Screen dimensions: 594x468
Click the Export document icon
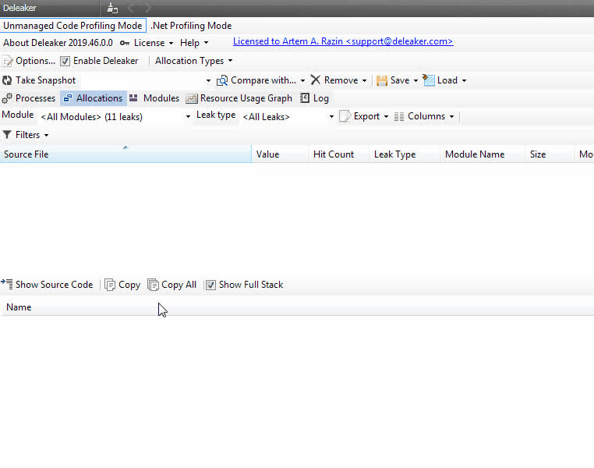[x=345, y=116]
